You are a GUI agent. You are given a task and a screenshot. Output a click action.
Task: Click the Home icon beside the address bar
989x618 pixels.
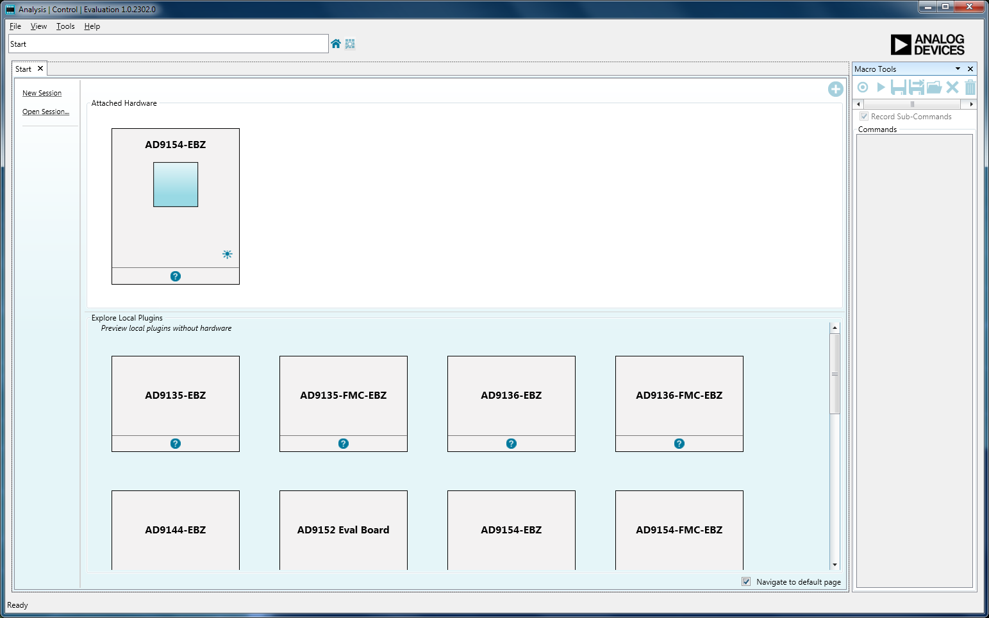[336, 44]
